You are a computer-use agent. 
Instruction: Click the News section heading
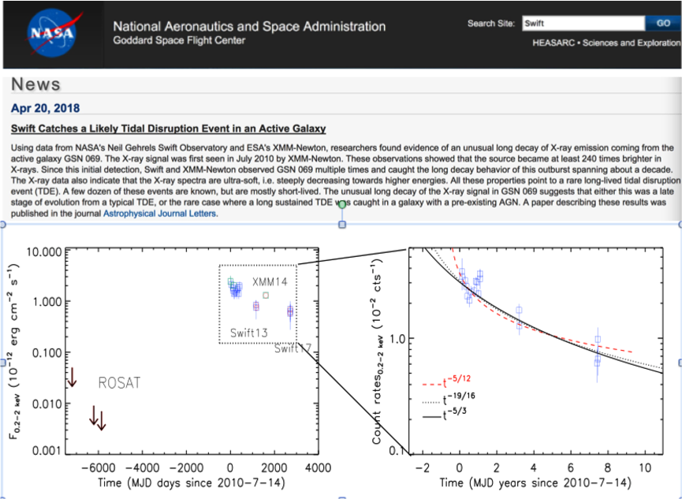point(35,84)
